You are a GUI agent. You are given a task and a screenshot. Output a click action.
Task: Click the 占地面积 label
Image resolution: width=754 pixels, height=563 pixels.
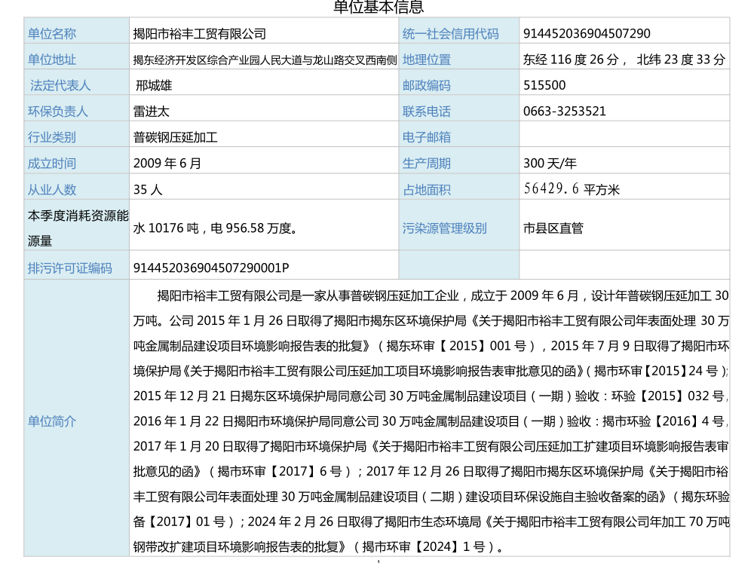(x=427, y=190)
